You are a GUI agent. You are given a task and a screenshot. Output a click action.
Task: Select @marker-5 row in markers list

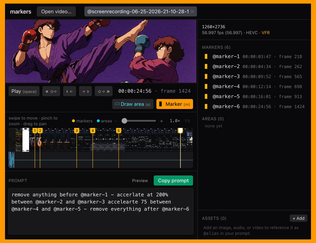254,97
